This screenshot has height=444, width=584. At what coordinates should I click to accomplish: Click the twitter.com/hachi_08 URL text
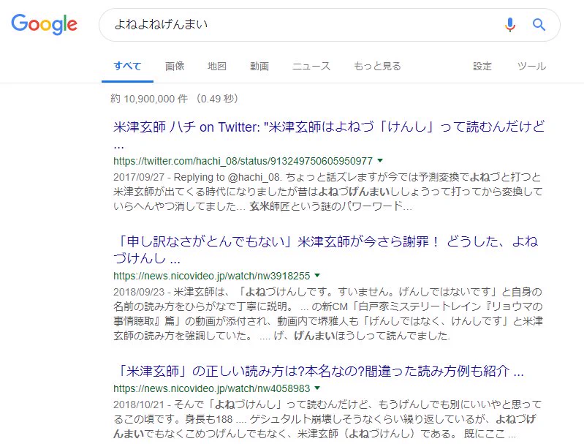coord(243,161)
